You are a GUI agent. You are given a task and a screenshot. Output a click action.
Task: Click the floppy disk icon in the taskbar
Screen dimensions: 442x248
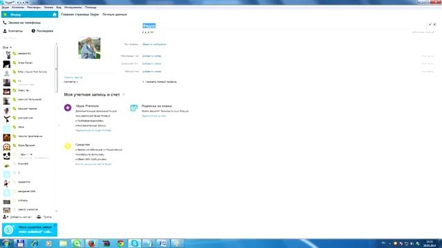[x=20, y=243]
